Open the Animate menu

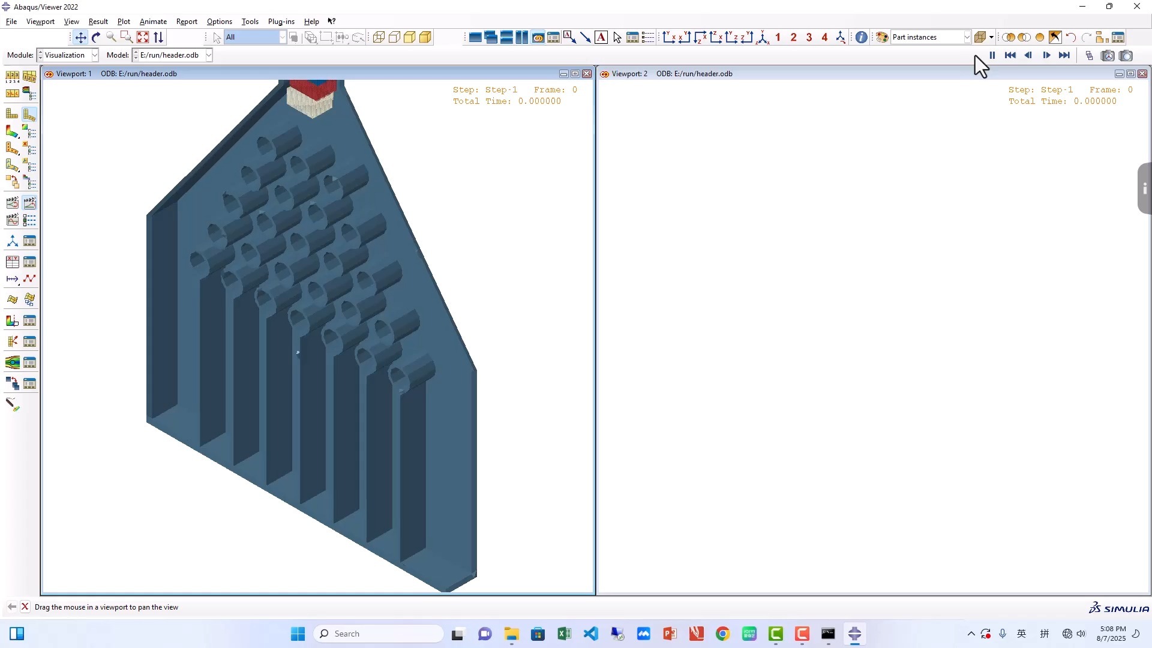[x=153, y=22]
